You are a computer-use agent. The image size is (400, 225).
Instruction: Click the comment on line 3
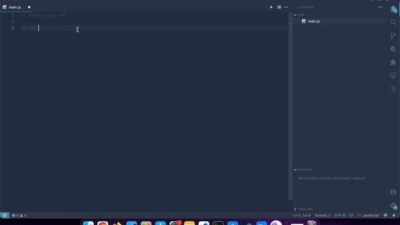point(29,27)
